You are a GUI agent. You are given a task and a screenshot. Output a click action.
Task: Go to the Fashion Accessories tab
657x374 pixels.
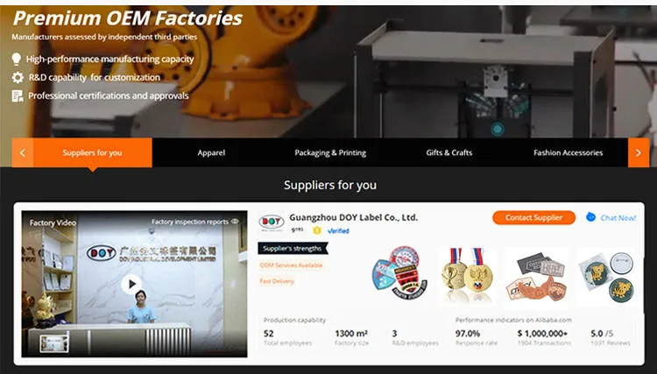pos(569,153)
